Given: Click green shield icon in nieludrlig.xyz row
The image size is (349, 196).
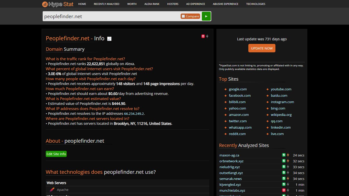Looking at the screenshot, I should pyautogui.click(x=284, y=167).
